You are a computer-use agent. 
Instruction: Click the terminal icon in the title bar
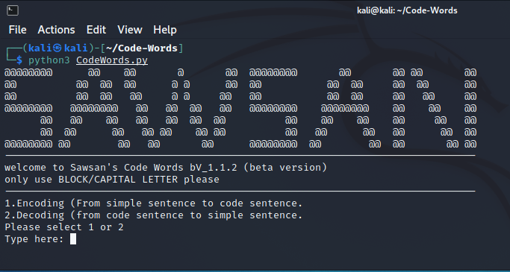pyautogui.click(x=13, y=10)
